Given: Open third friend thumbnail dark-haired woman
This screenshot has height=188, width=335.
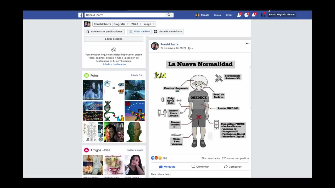Looking at the screenshot, I should click(135, 165).
